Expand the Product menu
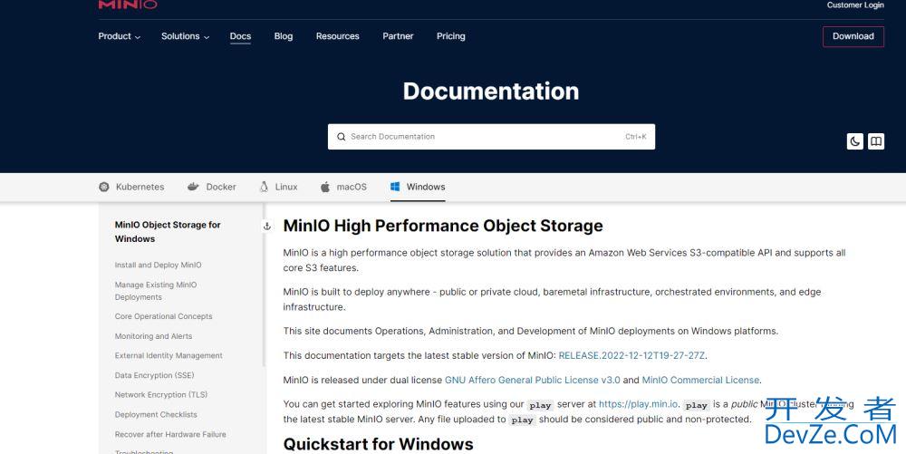Viewport: 906px width, 454px height. (x=119, y=36)
